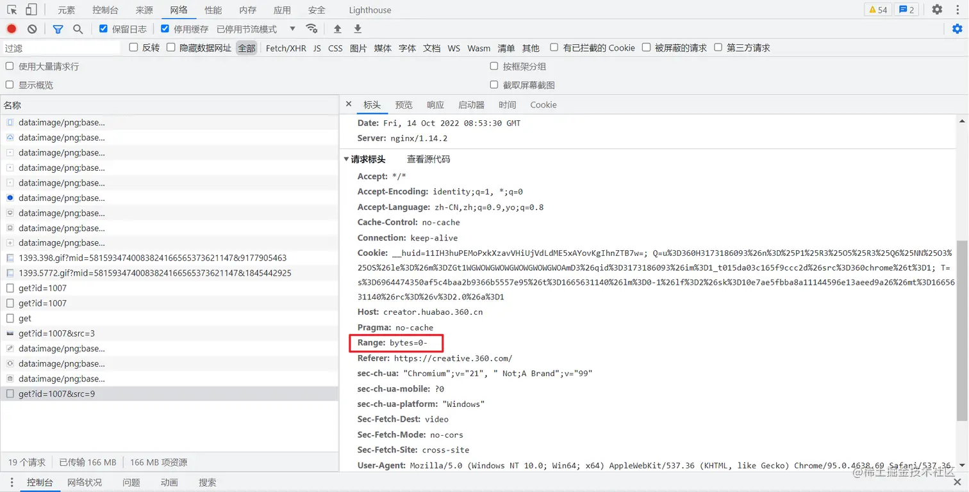Viewport: 969px width, 492px height.
Task: Open the 来源 panel tab
Action: 144,10
